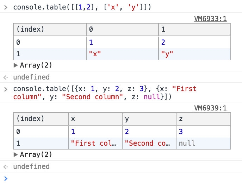Viewport: 242px width, 184px height.
Task: Select the value 3 in z column
Action: tap(203, 131)
